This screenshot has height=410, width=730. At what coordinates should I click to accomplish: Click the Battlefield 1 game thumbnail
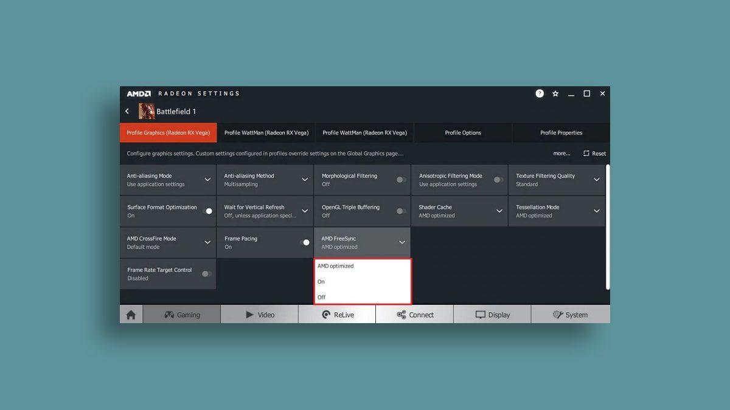pyautogui.click(x=147, y=111)
